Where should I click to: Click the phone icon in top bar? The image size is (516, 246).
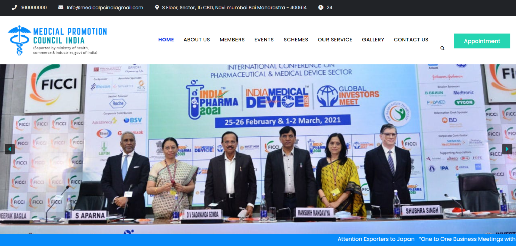(14, 7)
